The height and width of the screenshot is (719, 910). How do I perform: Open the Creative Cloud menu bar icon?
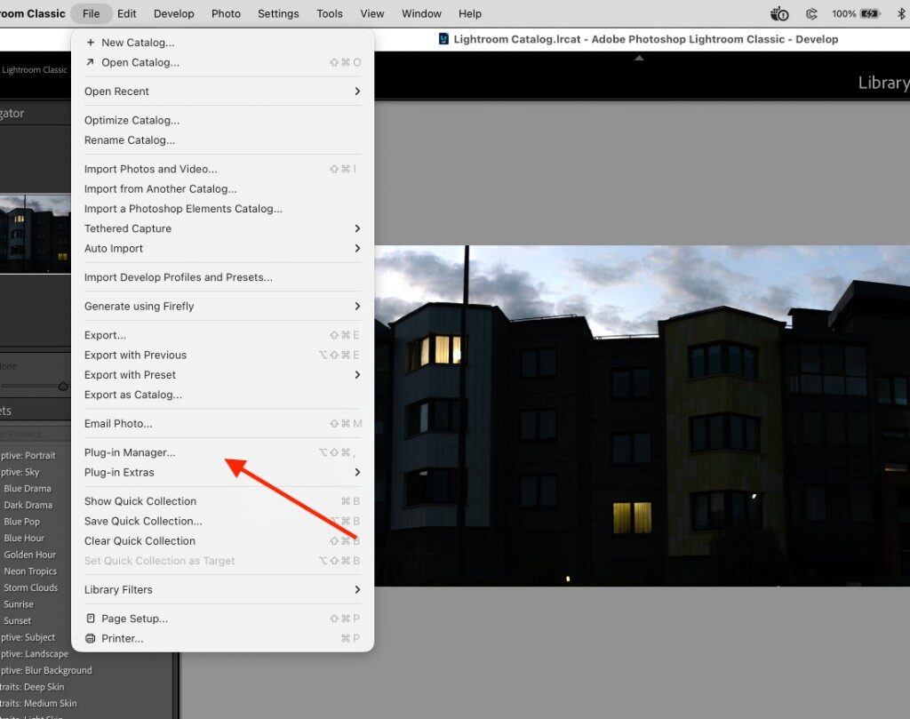(811, 13)
